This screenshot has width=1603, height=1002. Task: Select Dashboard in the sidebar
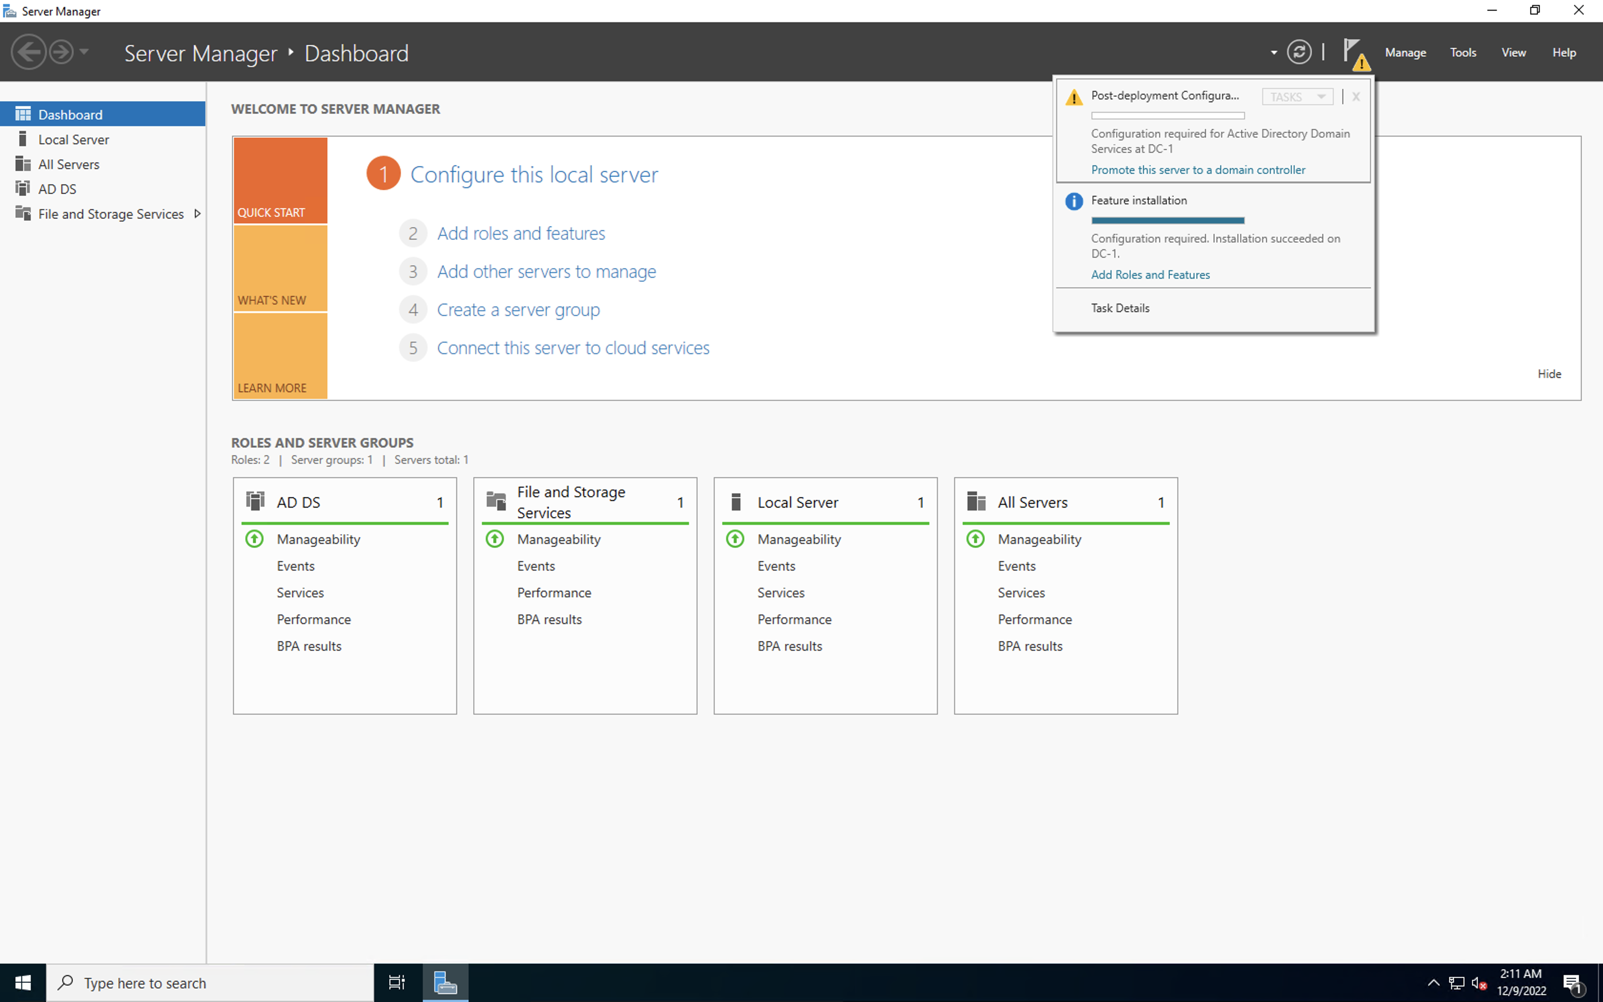click(103, 114)
